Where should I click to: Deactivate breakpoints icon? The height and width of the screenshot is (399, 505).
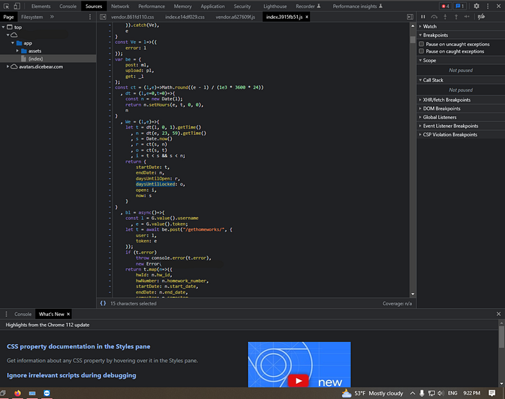[x=481, y=17]
